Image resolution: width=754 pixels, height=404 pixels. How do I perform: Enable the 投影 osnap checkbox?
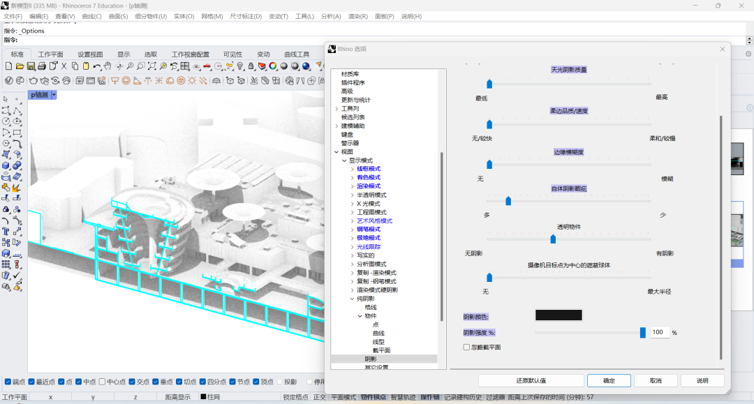pyautogui.click(x=279, y=382)
